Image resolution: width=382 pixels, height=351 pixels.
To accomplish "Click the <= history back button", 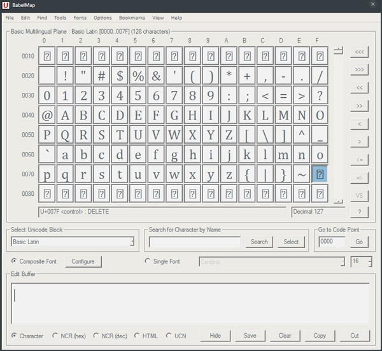I will 359,160.
